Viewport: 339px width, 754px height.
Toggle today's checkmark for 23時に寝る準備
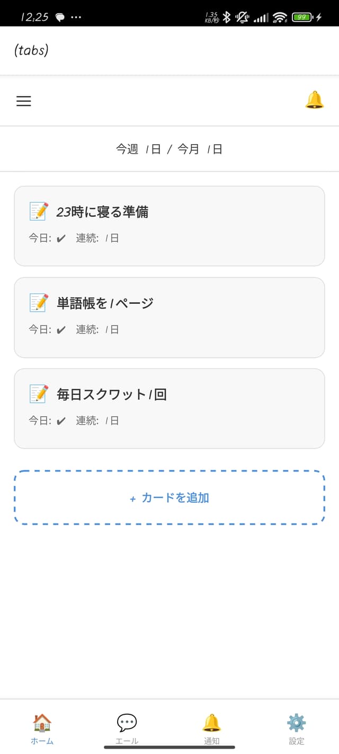60,238
